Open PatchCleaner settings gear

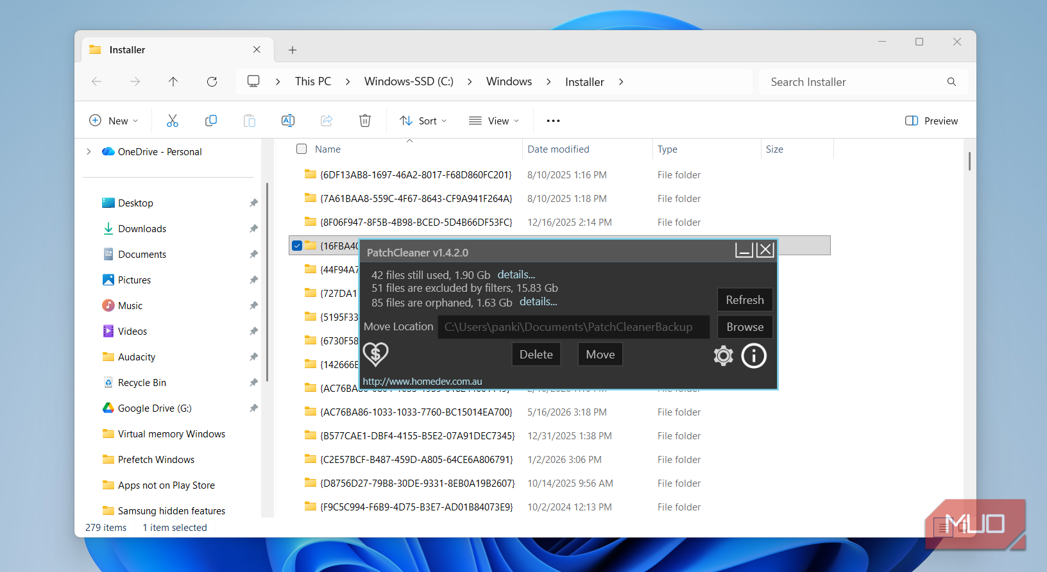723,355
